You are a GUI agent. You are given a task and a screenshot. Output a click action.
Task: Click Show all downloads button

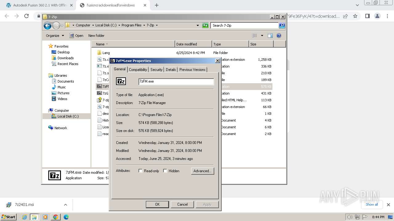[372, 204]
